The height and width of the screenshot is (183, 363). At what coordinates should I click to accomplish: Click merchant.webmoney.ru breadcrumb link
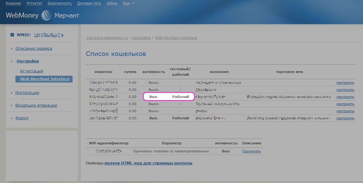(x=107, y=38)
